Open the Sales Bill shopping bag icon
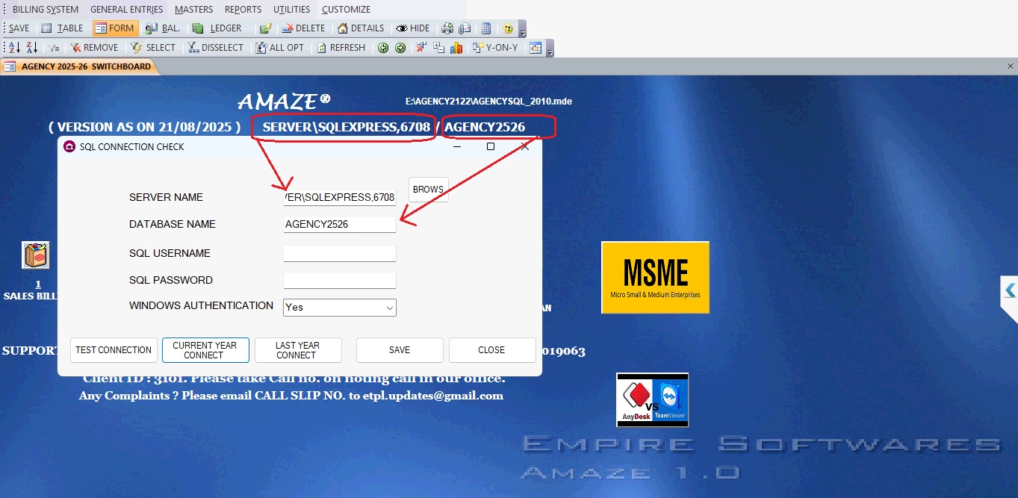Image resolution: width=1018 pixels, height=498 pixels. [36, 255]
